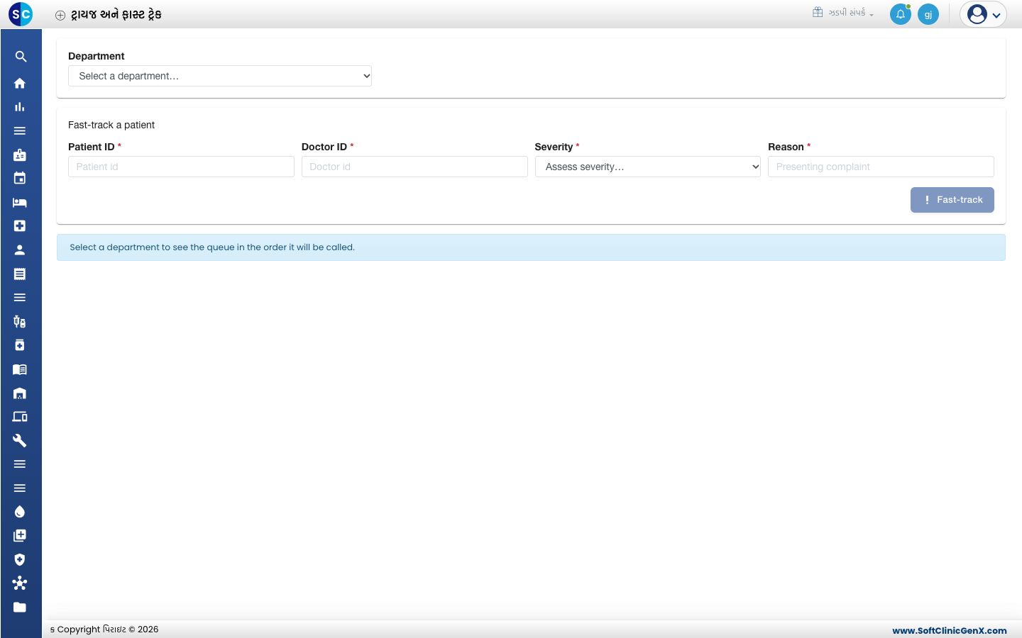Click the 'Select a department to see the queue' message

pos(212,247)
